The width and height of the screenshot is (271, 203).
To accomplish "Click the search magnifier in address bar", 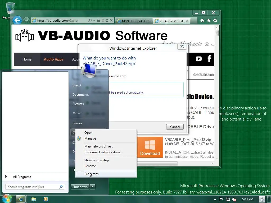I will (x=90, y=21).
